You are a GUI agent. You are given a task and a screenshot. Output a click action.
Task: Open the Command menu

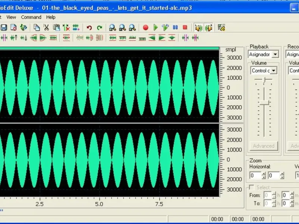pyautogui.click(x=31, y=17)
